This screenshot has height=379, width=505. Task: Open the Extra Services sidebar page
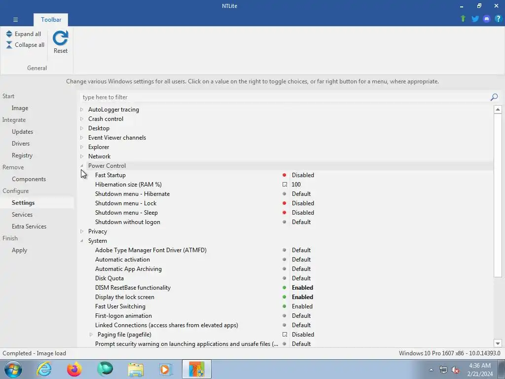29,226
